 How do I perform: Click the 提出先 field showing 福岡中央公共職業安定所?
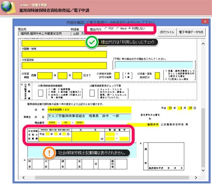coord(44,34)
